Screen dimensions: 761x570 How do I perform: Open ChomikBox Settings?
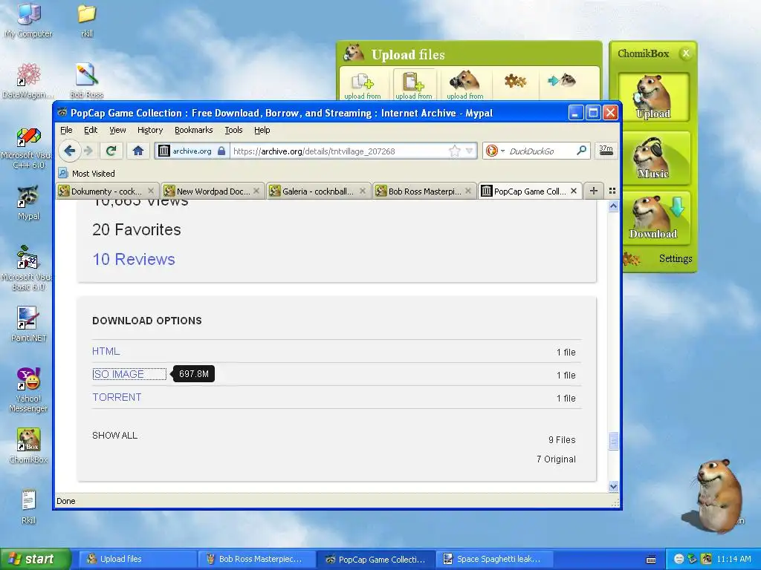[x=675, y=258]
